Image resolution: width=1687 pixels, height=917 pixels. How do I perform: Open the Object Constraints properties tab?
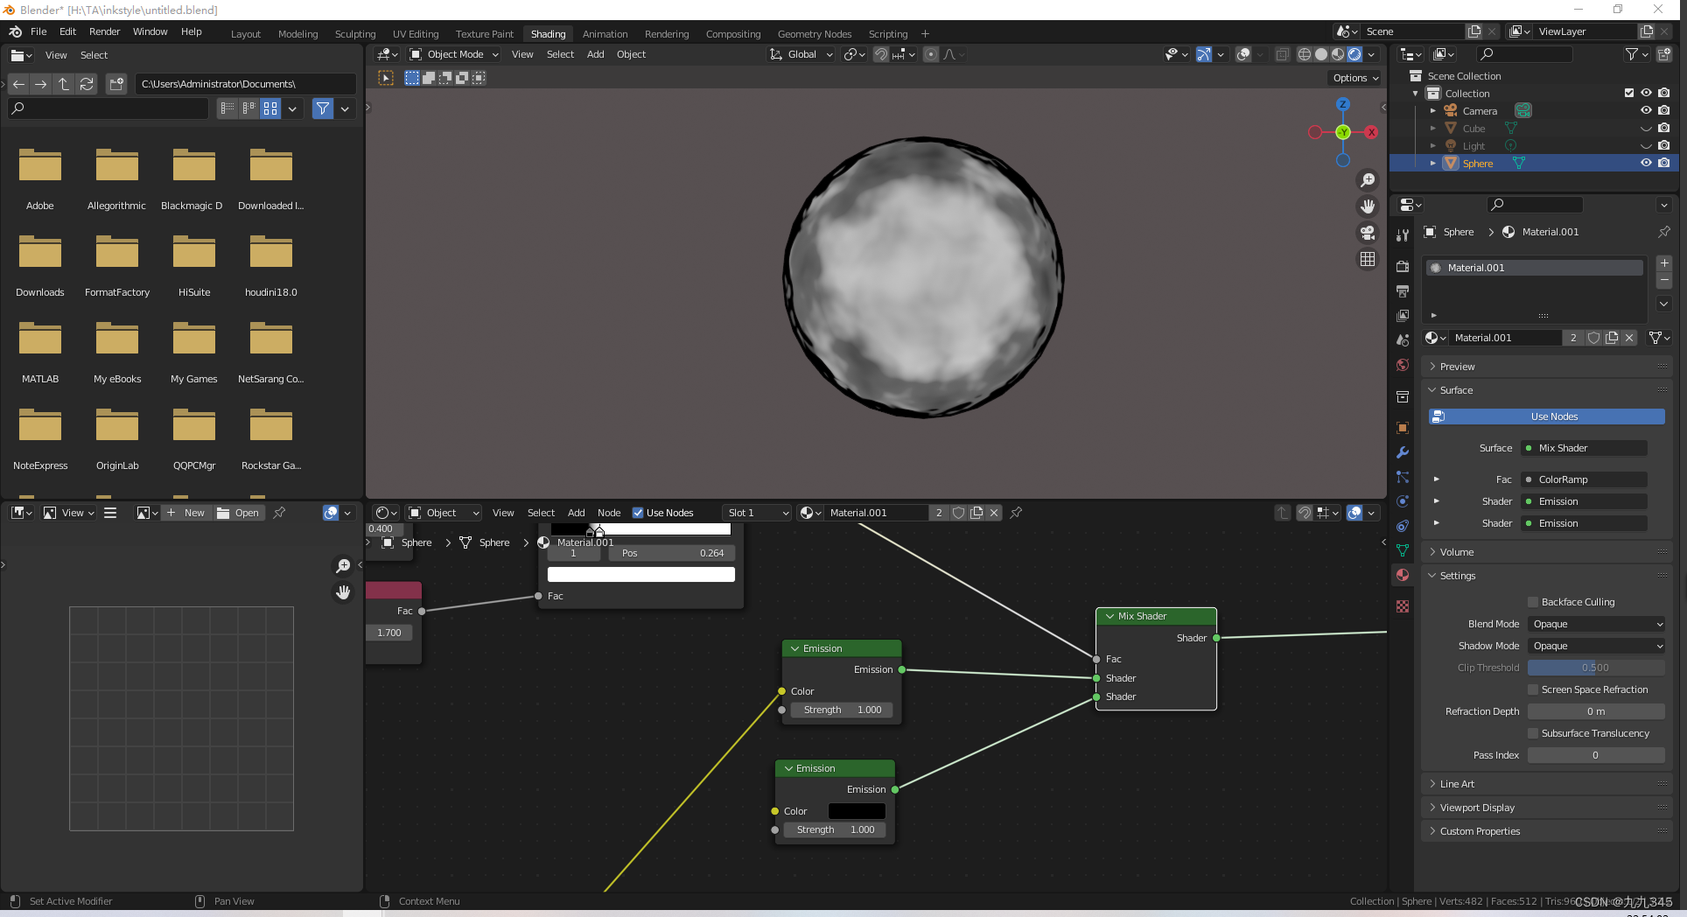pyautogui.click(x=1403, y=526)
